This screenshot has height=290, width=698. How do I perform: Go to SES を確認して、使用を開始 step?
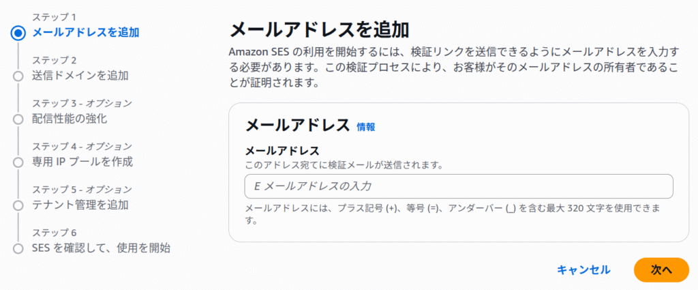[101, 248]
